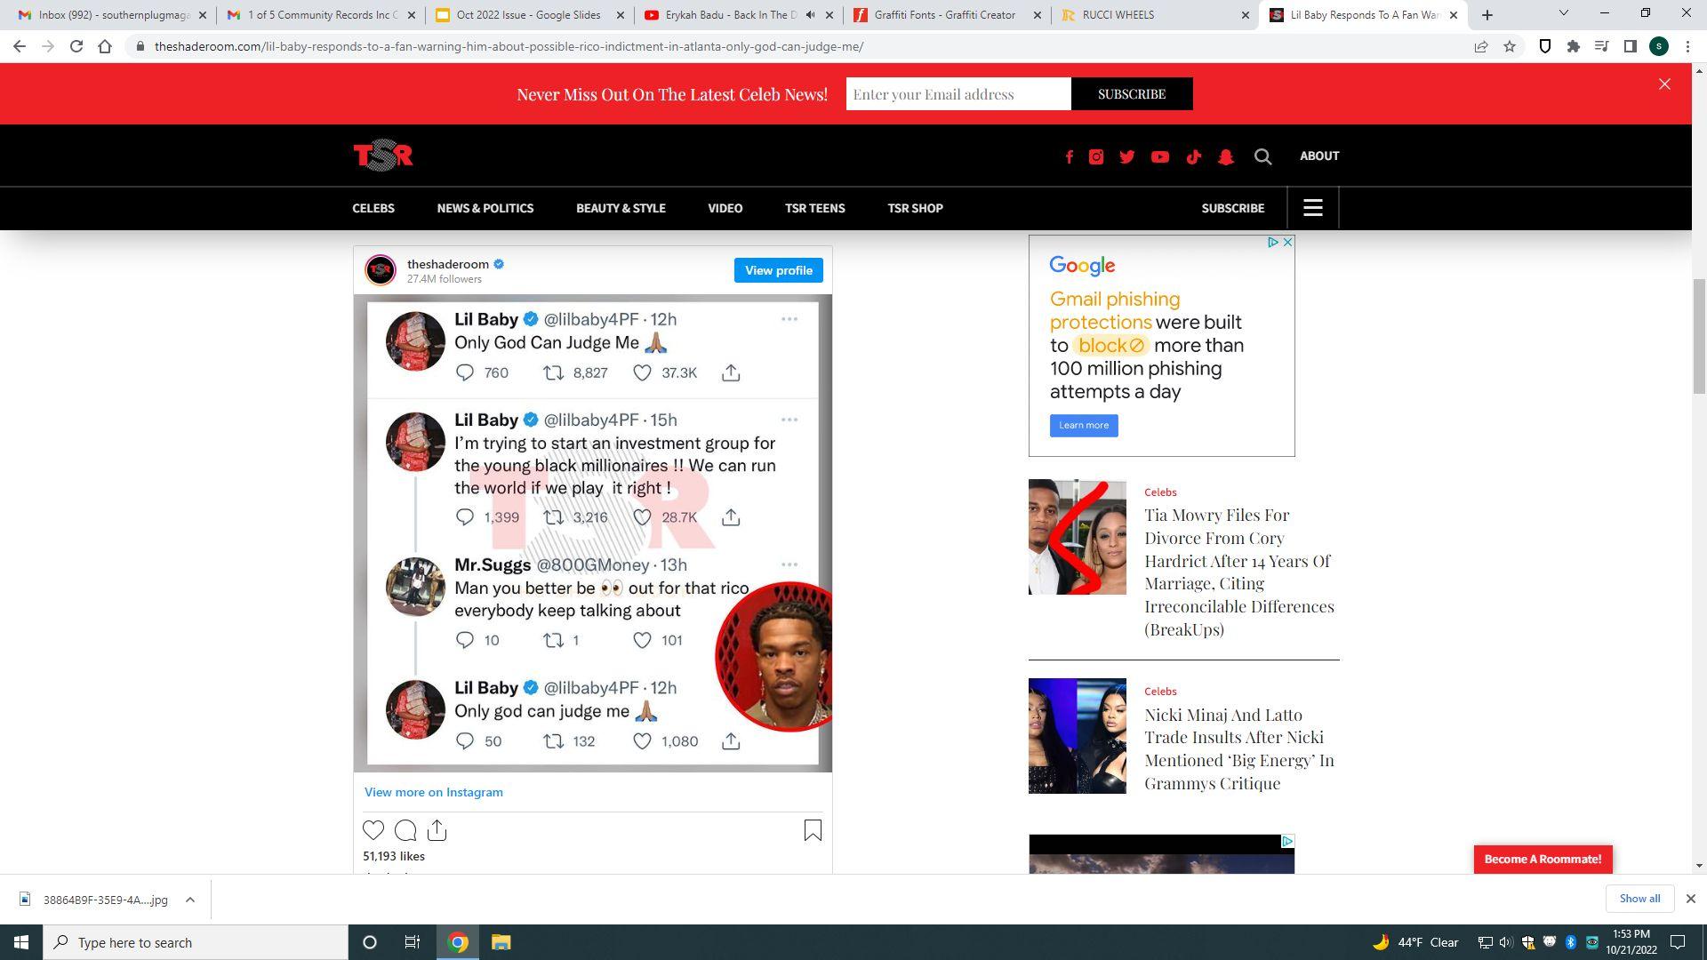
Task: Click the TikTok icon in header
Action: pos(1193,156)
